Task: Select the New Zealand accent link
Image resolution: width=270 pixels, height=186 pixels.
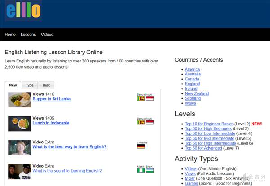Action: click(197, 93)
